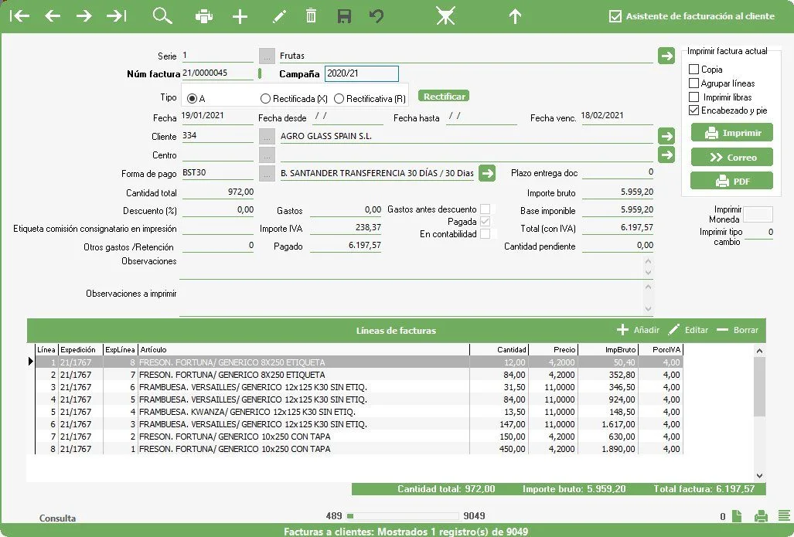Select Rectificada (X) radio option

(x=265, y=99)
